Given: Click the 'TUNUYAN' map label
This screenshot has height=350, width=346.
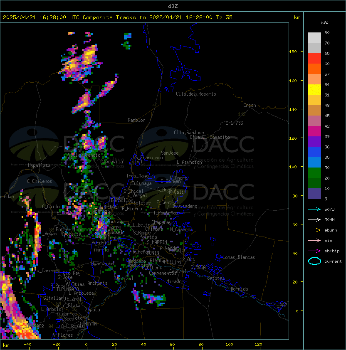Looking at the screenshot, I should coord(88,324).
